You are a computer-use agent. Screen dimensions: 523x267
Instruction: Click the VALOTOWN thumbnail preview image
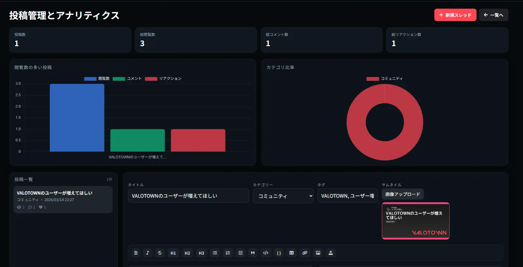[416, 221]
